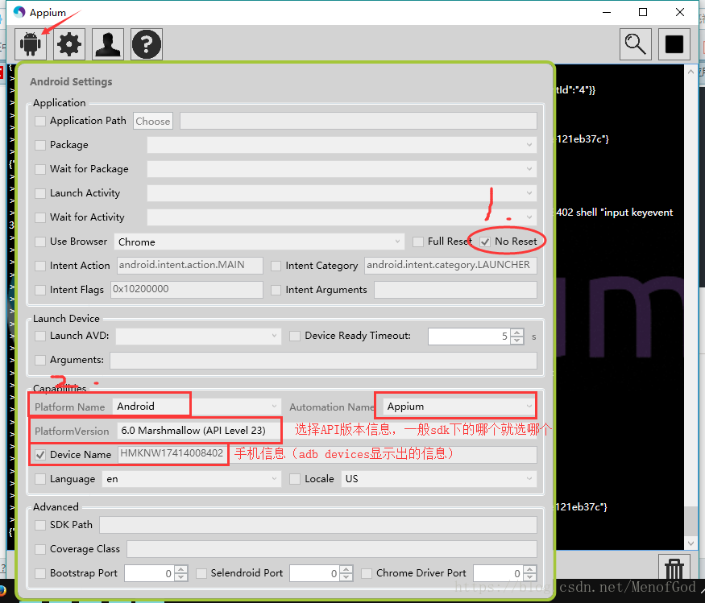Toggle the Launch Device Arguments checkbox
The image size is (705, 603).
click(x=40, y=361)
